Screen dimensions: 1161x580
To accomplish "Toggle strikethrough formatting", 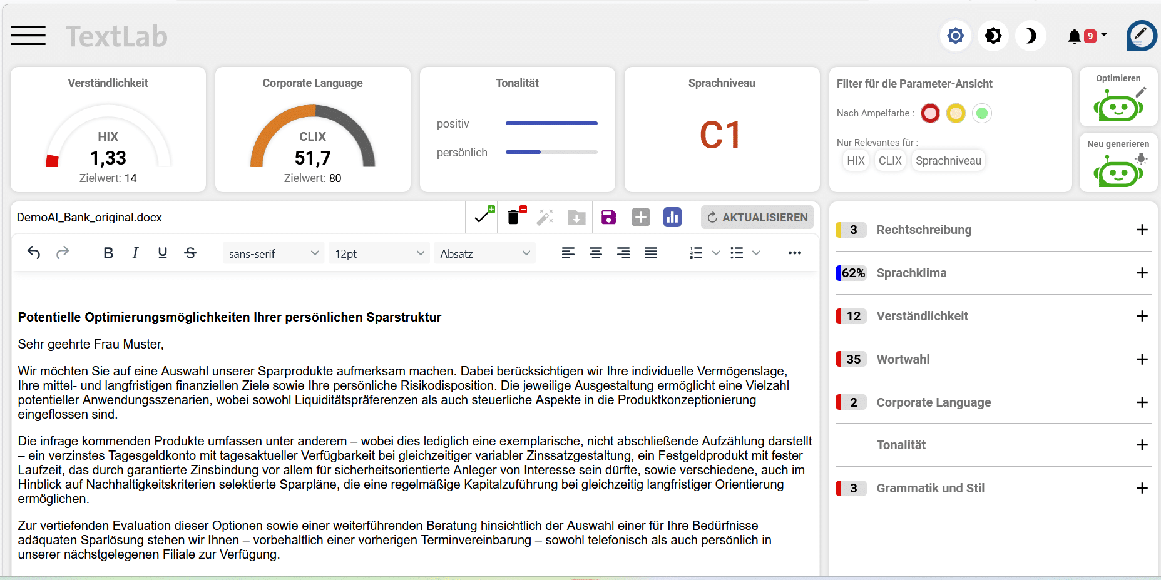I will (190, 253).
